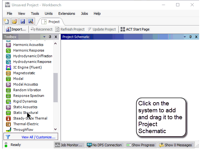Pin the Toolbox panel

tap(50, 37)
